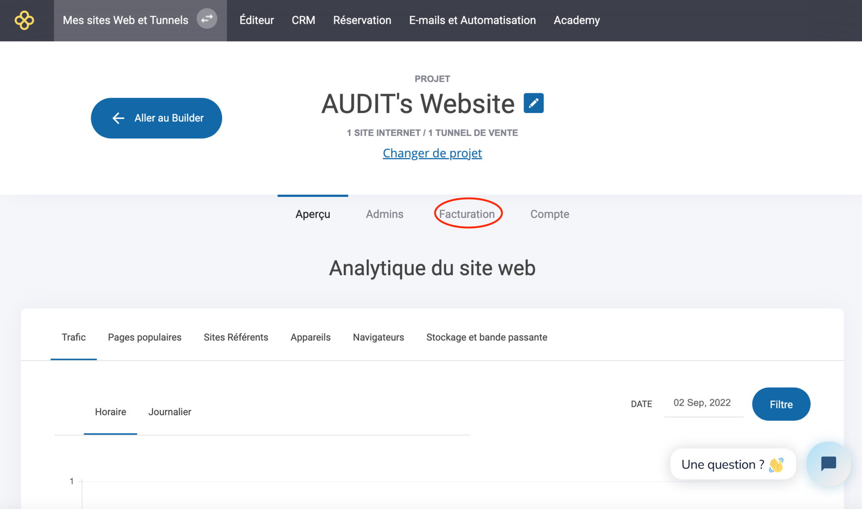
Task: Open Sites Référents tab
Action: pyautogui.click(x=236, y=337)
